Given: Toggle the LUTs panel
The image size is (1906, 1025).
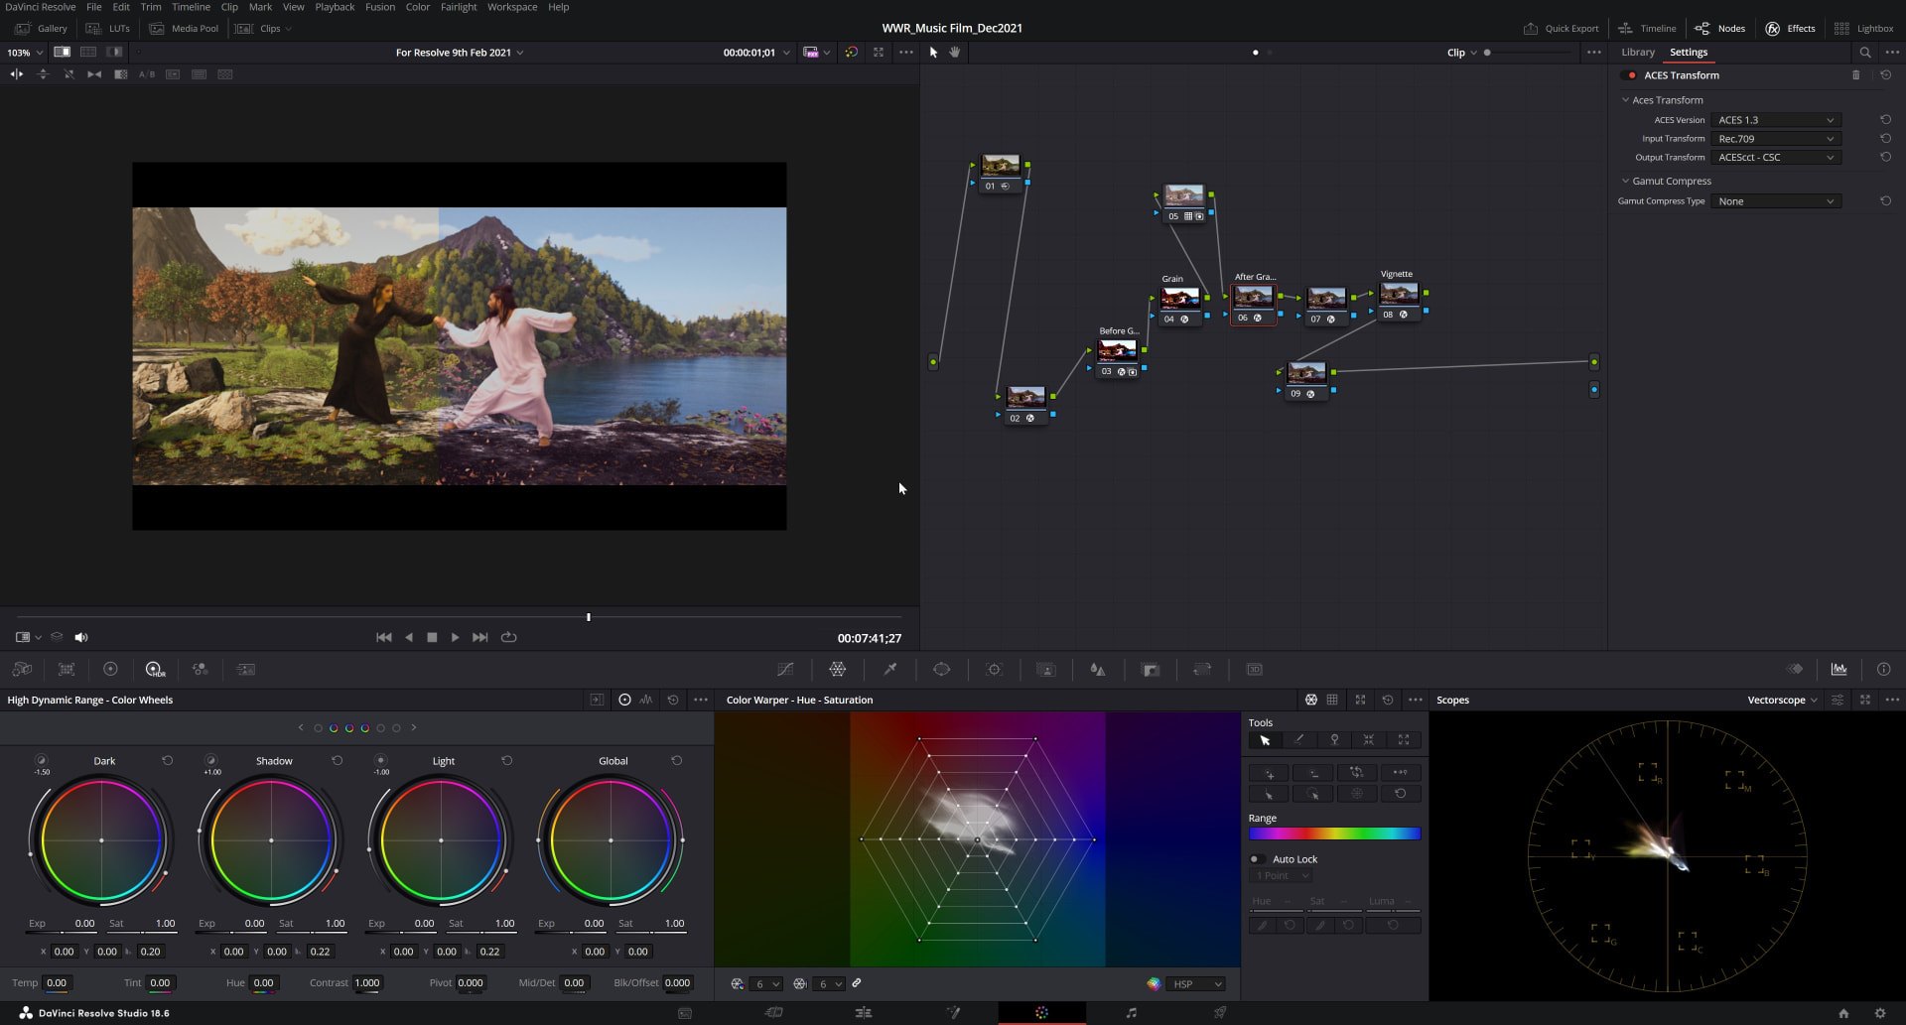Looking at the screenshot, I should click(x=108, y=29).
